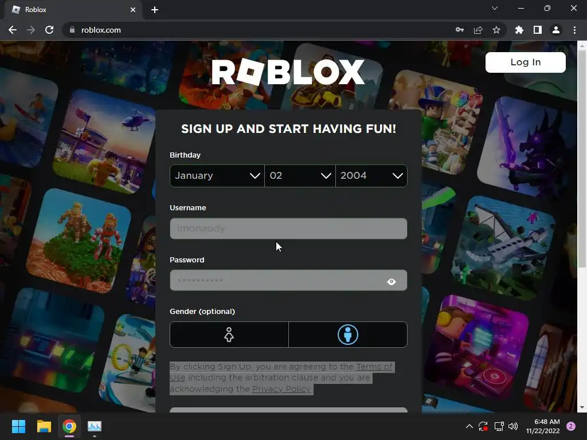Click the sync status tray icon

click(x=483, y=426)
